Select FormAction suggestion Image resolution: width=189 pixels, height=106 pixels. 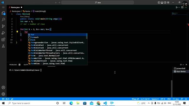[57, 58]
